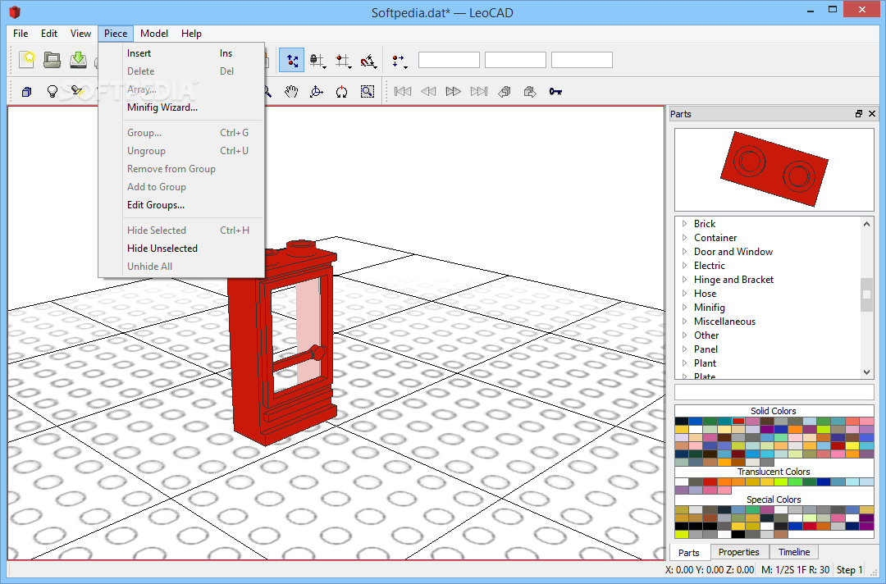Open the File menu
Viewport: 886px width, 584px height.
point(21,34)
